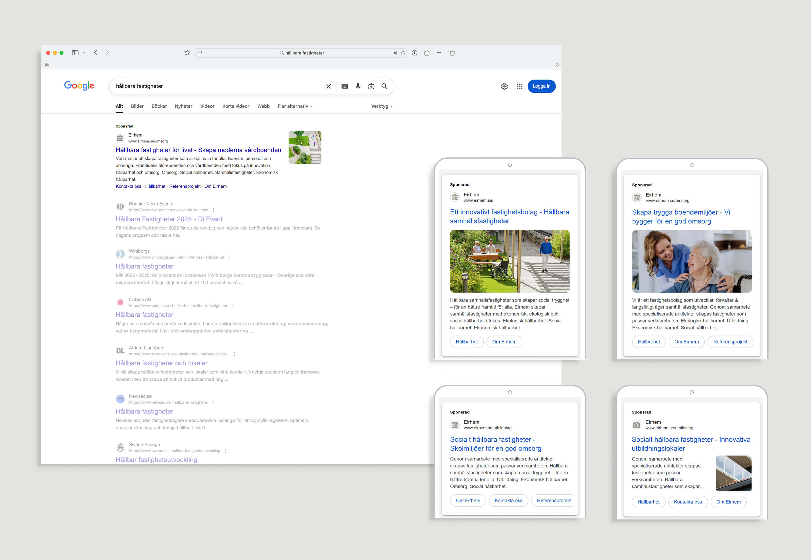811x560 pixels.
Task: Open the Verktyg dropdown
Action: (382, 106)
